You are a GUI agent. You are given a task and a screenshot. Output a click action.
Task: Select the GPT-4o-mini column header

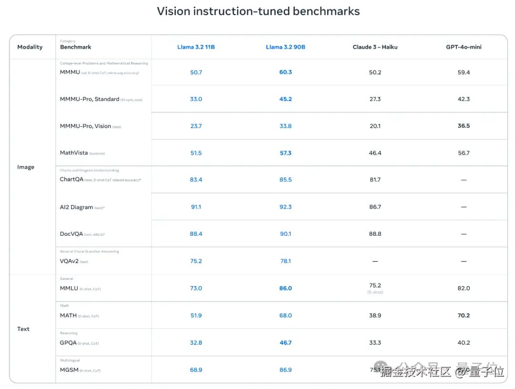(463, 47)
